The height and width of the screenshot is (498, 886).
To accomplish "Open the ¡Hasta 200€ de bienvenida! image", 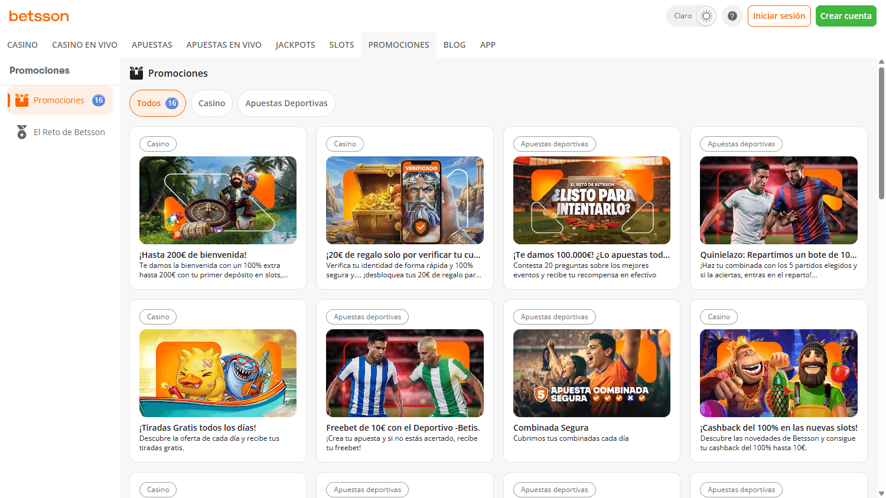I will [218, 200].
